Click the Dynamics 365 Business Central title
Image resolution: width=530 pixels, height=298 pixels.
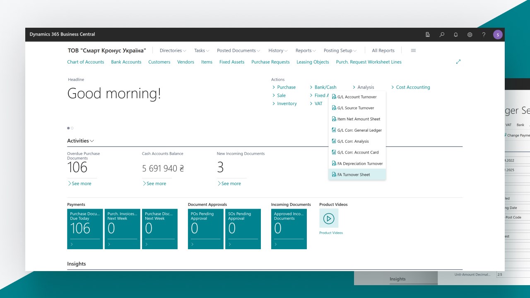point(62,34)
